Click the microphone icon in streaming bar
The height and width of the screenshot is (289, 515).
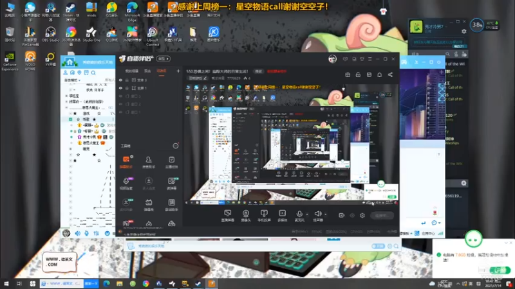tap(299, 215)
